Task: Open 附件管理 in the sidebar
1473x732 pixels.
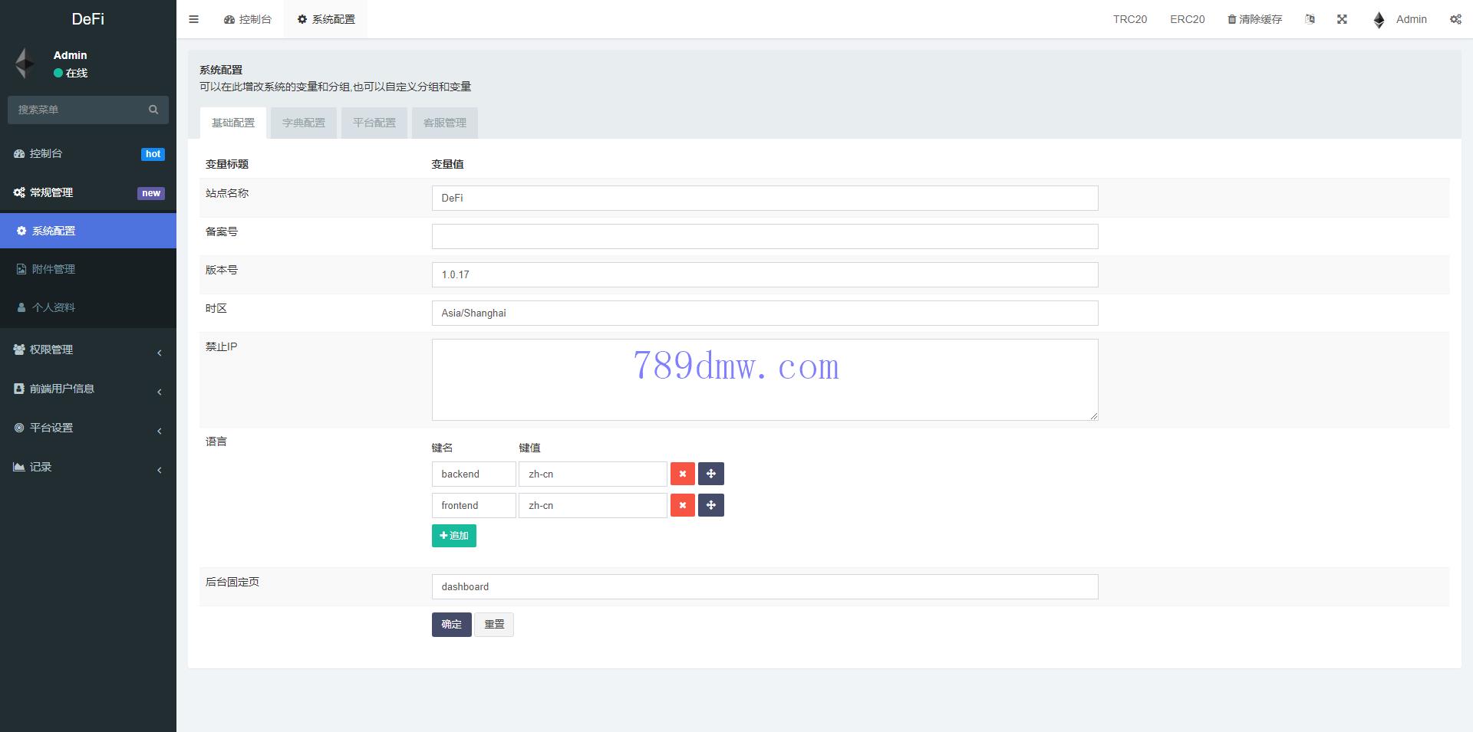Action: (x=54, y=269)
